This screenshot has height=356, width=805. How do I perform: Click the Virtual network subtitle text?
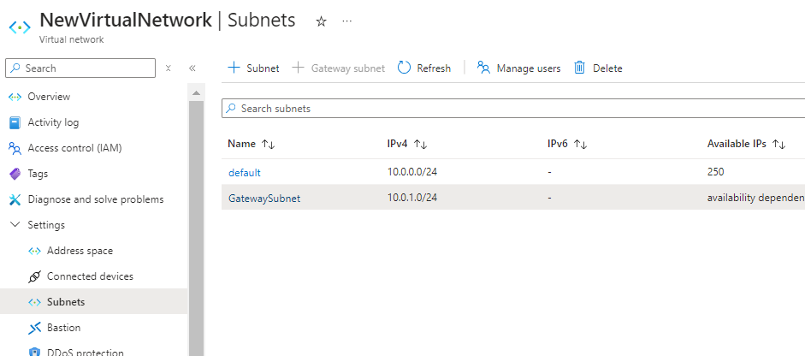[x=71, y=39]
